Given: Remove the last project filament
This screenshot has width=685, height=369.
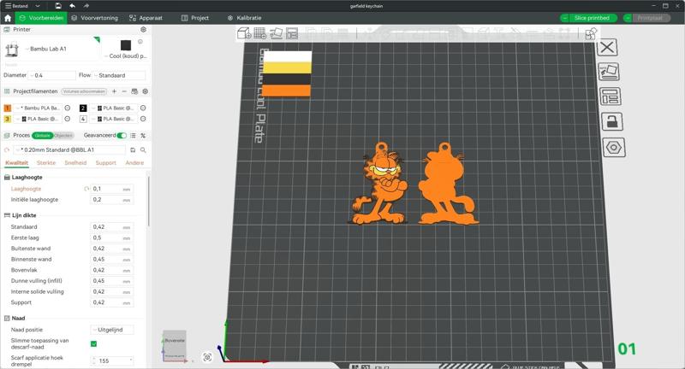Looking at the screenshot, I should tap(124, 91).
